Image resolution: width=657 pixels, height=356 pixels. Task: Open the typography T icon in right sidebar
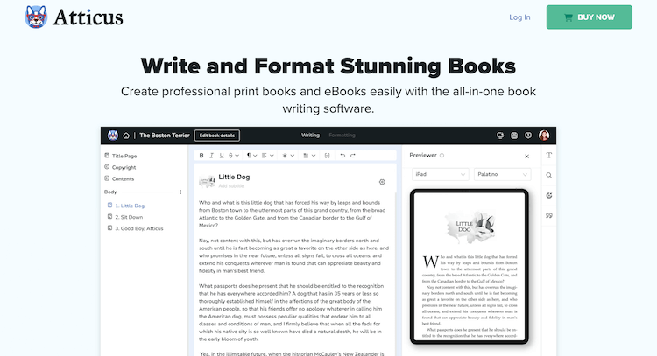549,155
